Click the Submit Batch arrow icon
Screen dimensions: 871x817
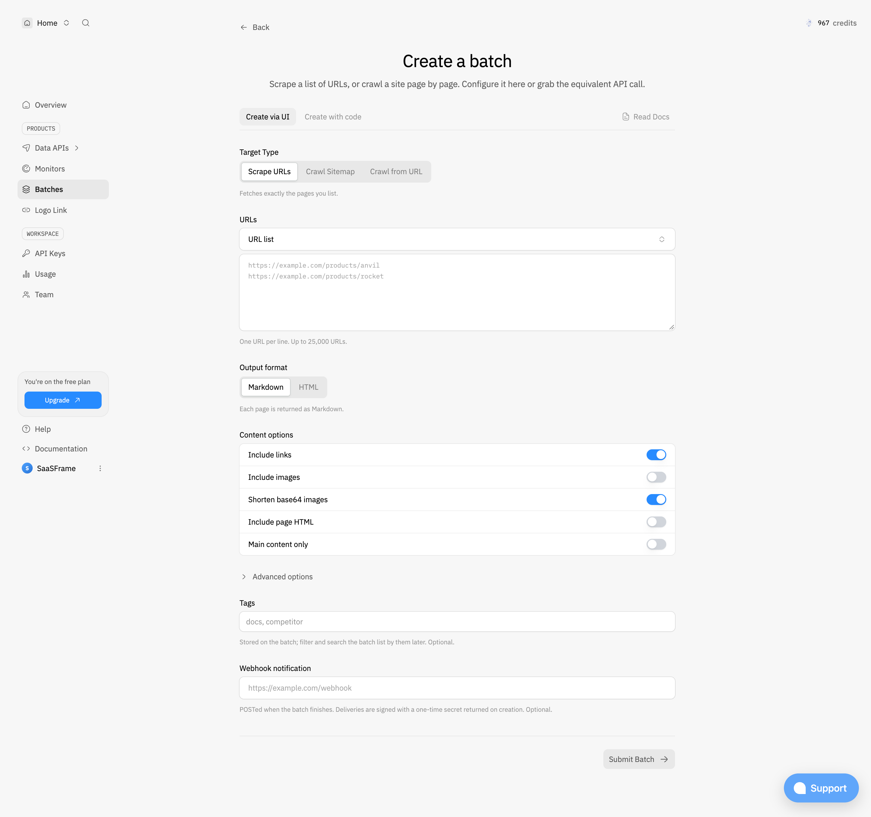[x=664, y=759]
